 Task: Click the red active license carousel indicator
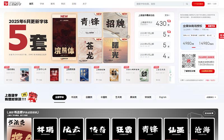(x=193, y=47)
